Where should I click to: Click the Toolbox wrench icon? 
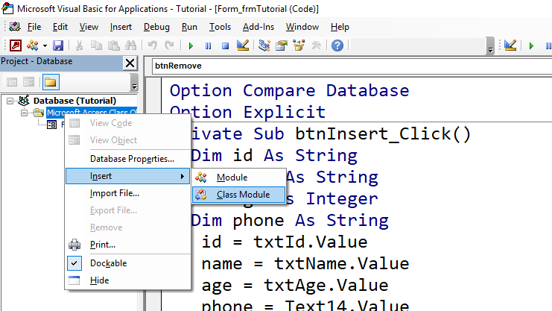click(316, 45)
